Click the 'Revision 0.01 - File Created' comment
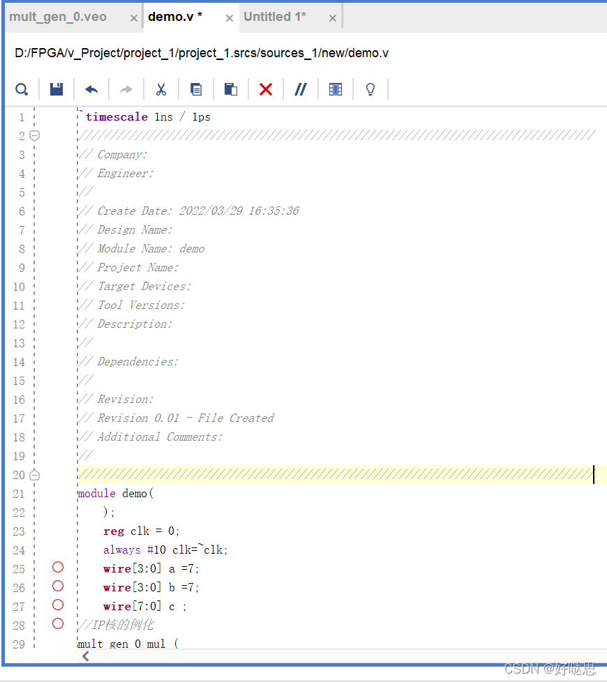The image size is (607, 682). (x=177, y=418)
